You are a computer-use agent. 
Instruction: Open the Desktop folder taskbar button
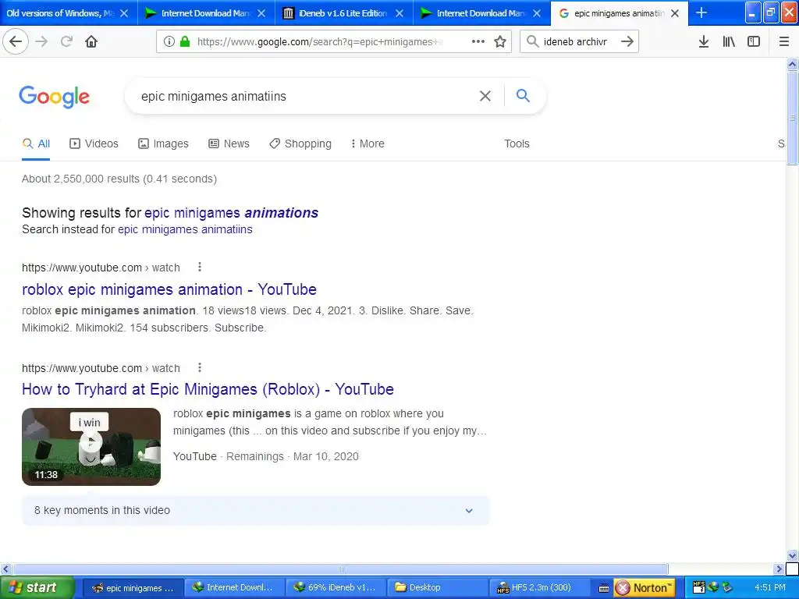coord(437,587)
